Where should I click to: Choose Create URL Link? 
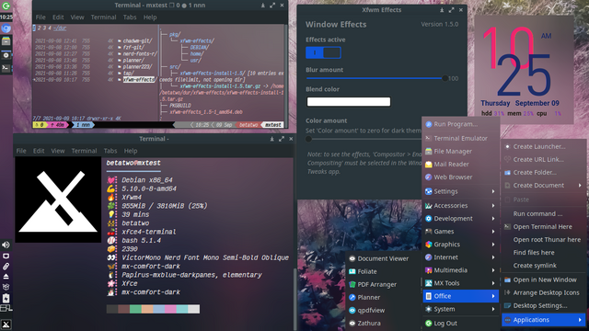tap(544, 159)
